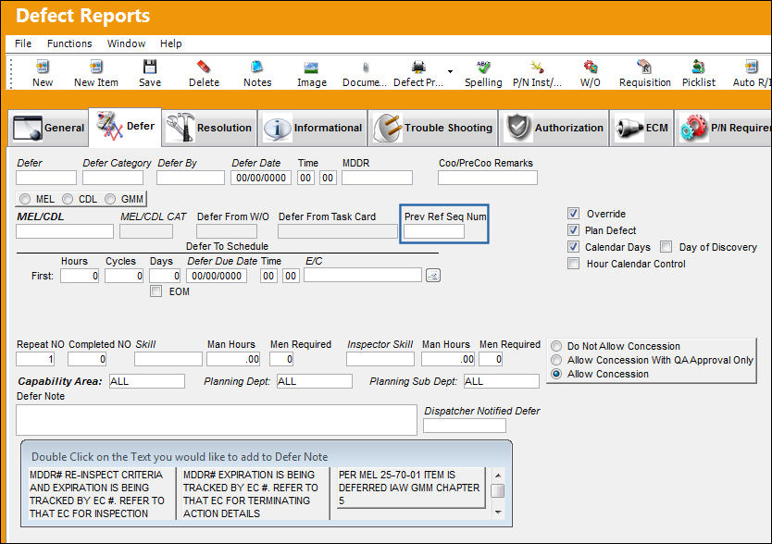The width and height of the screenshot is (772, 544).
Task: Click the Defer Date field
Action: click(x=261, y=178)
